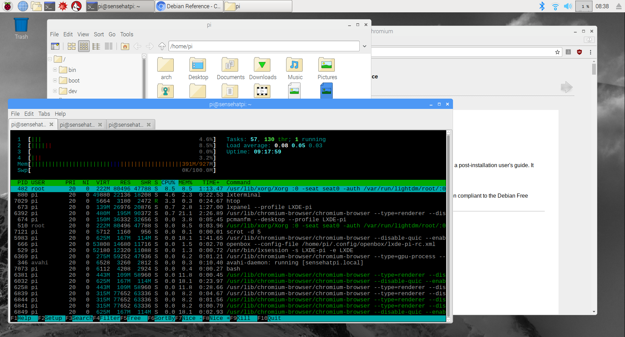625x337 pixels.
Task: Open the Documents folder
Action: click(x=231, y=68)
